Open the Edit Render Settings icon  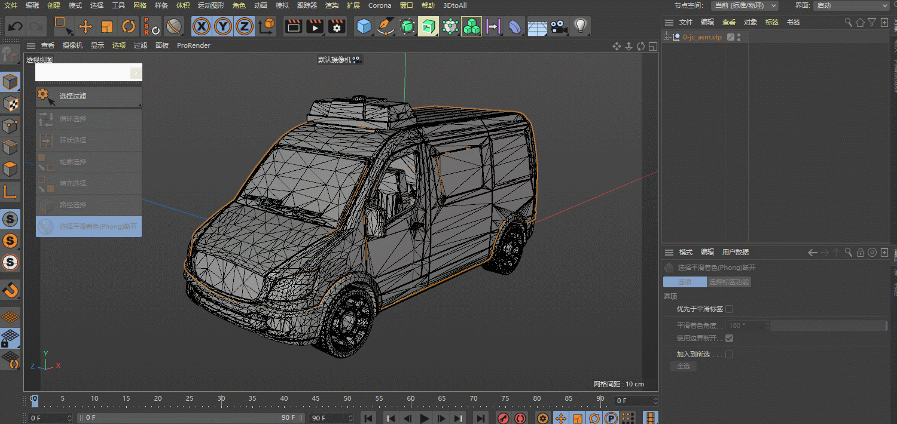pyautogui.click(x=337, y=26)
